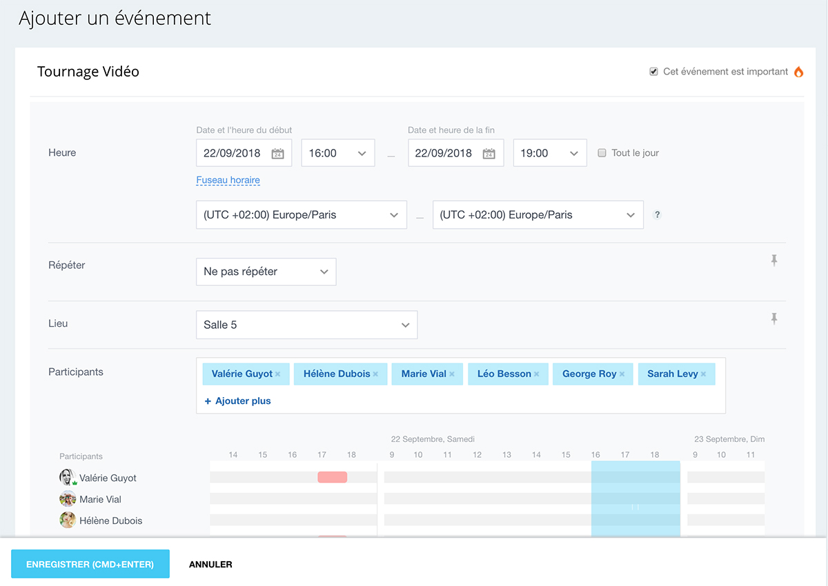Click the time zone help question mark
The width and height of the screenshot is (828, 586).
point(657,215)
